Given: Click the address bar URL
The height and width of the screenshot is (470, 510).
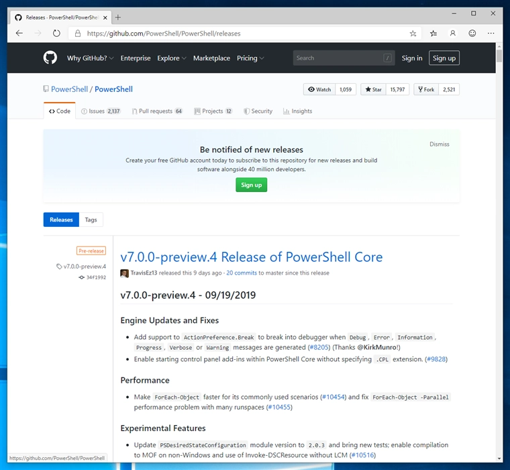Looking at the screenshot, I should (164, 34).
